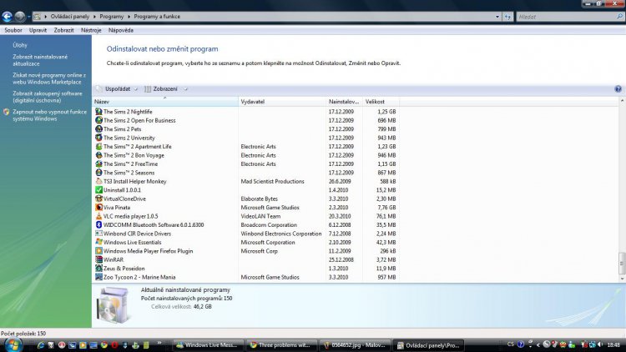Click Zapnout nebo vypnout funkce systému Windows

[x=49, y=115]
